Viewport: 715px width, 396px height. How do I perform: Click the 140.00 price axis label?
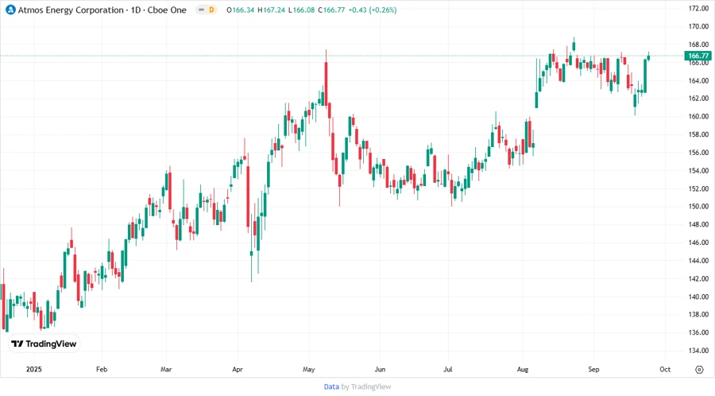(698, 297)
